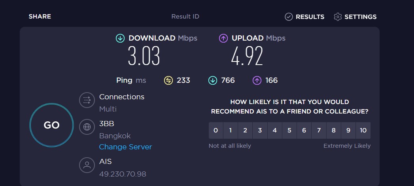
Task: Click the Change Server link
Action: pyautogui.click(x=125, y=147)
